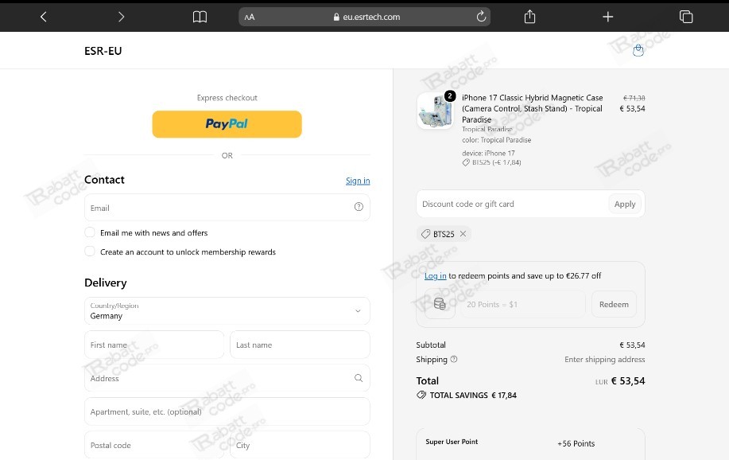The width and height of the screenshot is (729, 460).
Task: Go back with the browser back arrow
Action: click(43, 17)
